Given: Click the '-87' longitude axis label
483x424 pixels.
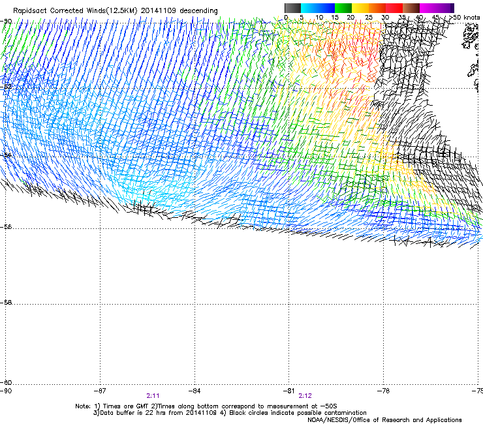Looking at the screenshot, I should pos(100,391).
